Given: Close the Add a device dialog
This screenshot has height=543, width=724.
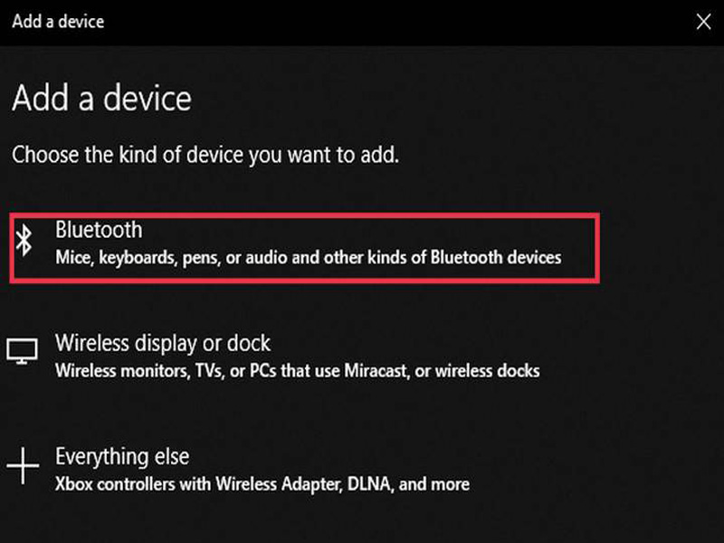Looking at the screenshot, I should 704,21.
